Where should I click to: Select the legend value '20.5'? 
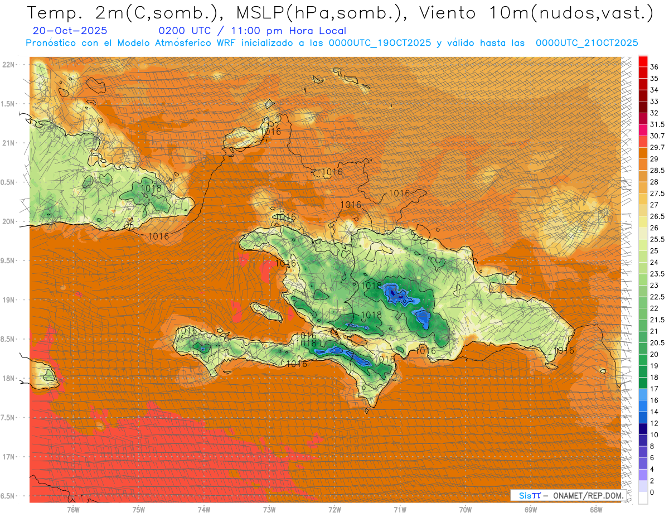[657, 343]
